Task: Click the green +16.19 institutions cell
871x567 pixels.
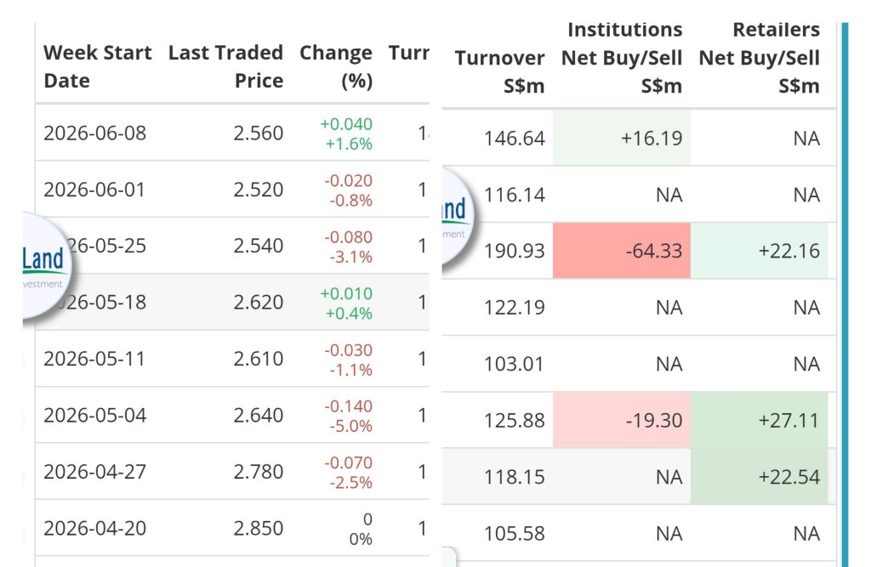Action: 622,138
